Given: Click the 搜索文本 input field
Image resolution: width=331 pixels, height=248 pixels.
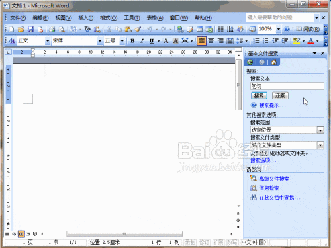Looking at the screenshot, I should click(287, 86).
